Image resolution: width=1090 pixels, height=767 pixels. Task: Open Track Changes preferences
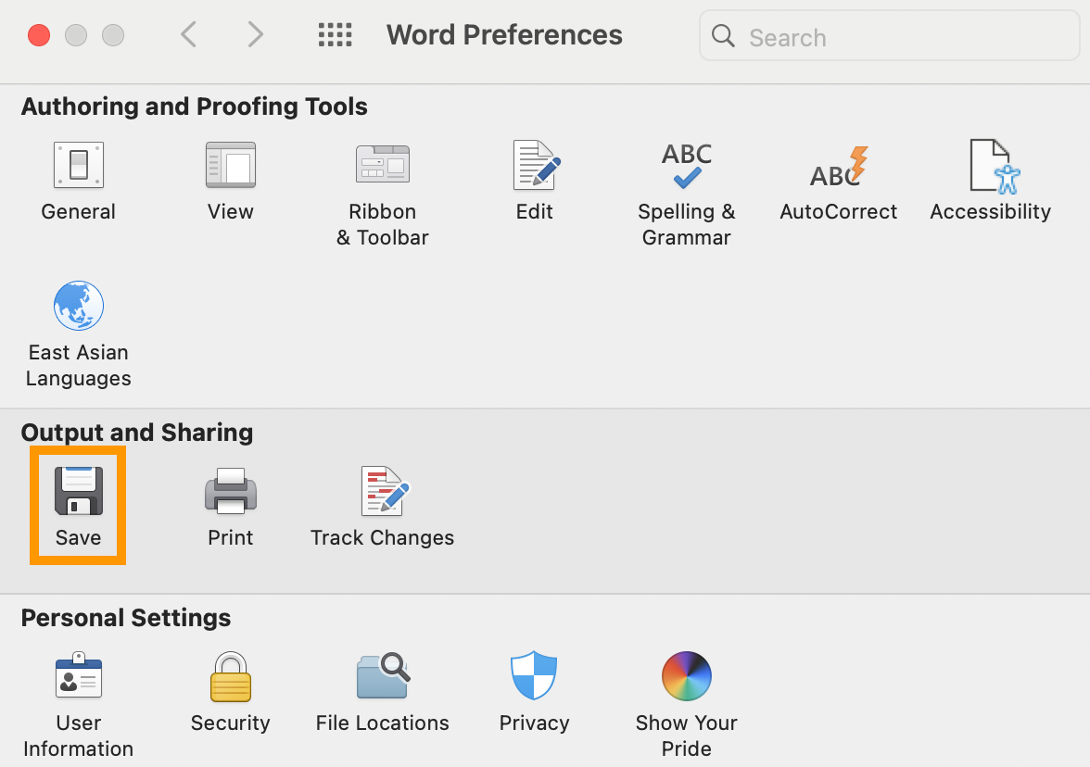382,493
